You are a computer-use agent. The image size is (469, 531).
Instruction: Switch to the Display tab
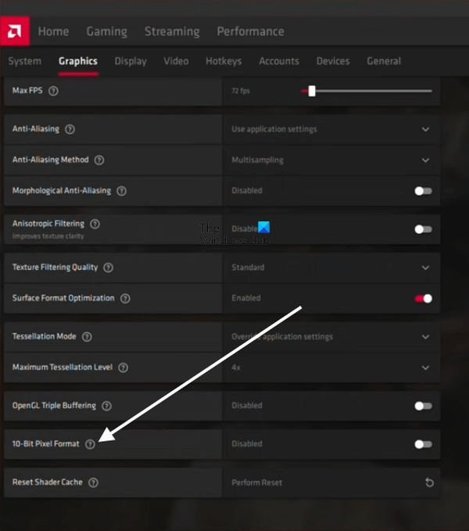coord(131,61)
